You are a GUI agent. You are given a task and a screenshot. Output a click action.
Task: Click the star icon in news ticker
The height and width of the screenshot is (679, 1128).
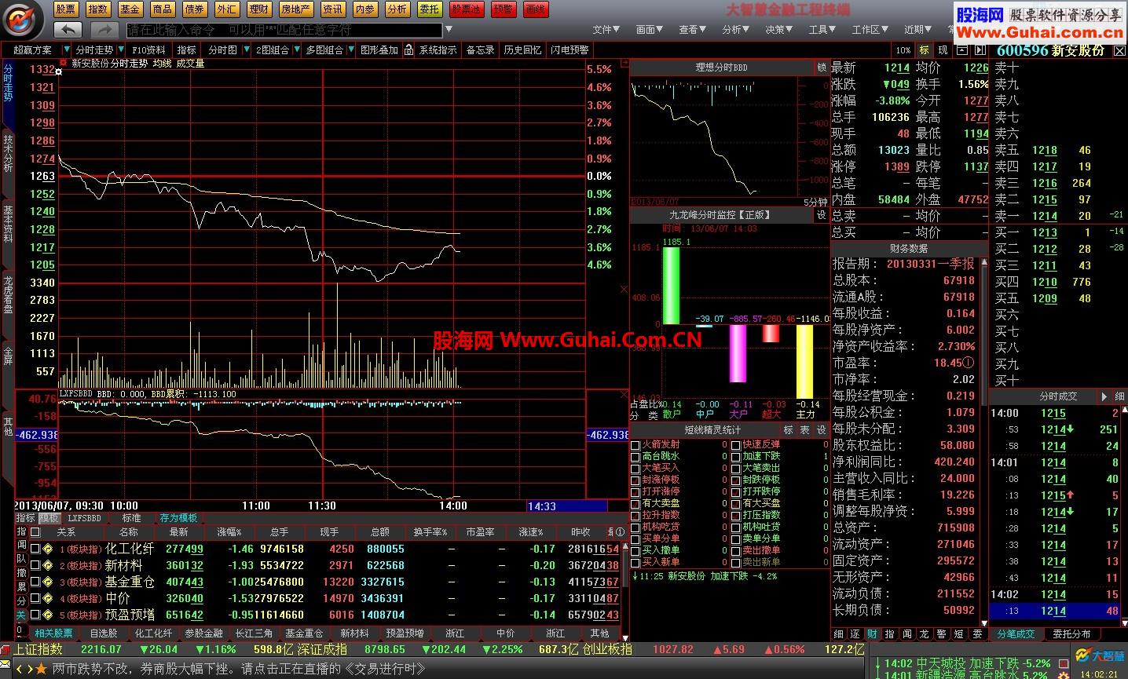click(42, 669)
